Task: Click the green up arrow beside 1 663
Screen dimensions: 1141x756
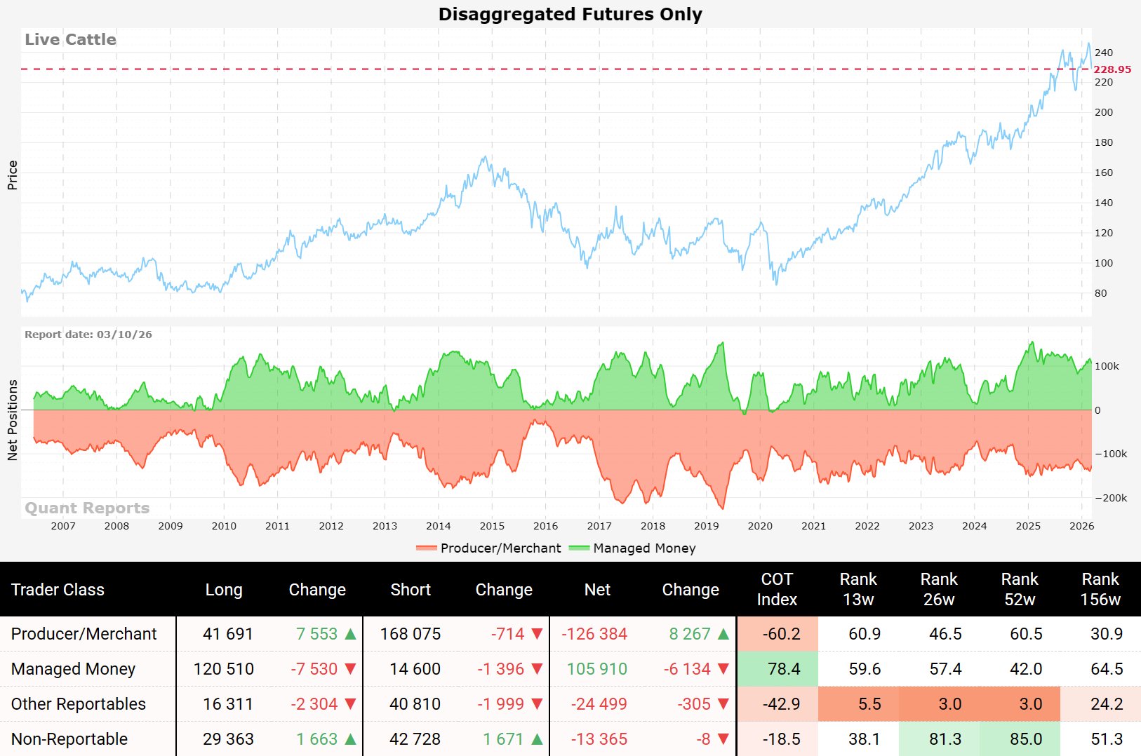Action: pyautogui.click(x=351, y=739)
